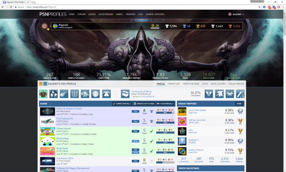Select the Profile tab
Screen dimensions: 286x172
[161, 84]
